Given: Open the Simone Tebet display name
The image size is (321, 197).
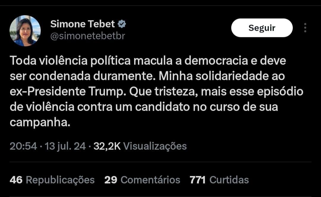Looking at the screenshot, I should pyautogui.click(x=82, y=24).
